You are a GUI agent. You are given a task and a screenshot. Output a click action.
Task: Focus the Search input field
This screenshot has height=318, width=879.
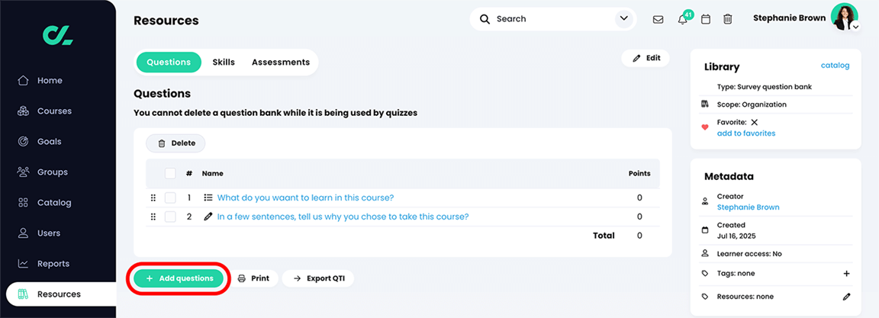pos(552,19)
